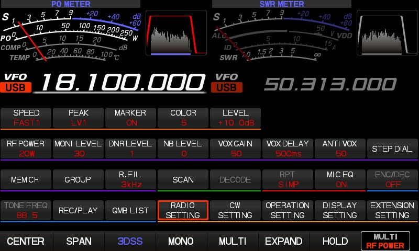Adjust the RF POWER 20W level

point(26,149)
